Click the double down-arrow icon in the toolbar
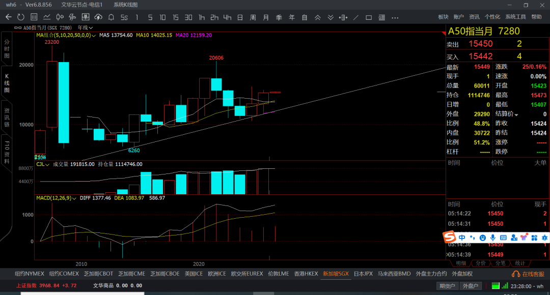This screenshot has height=295, width=550. 331,17
